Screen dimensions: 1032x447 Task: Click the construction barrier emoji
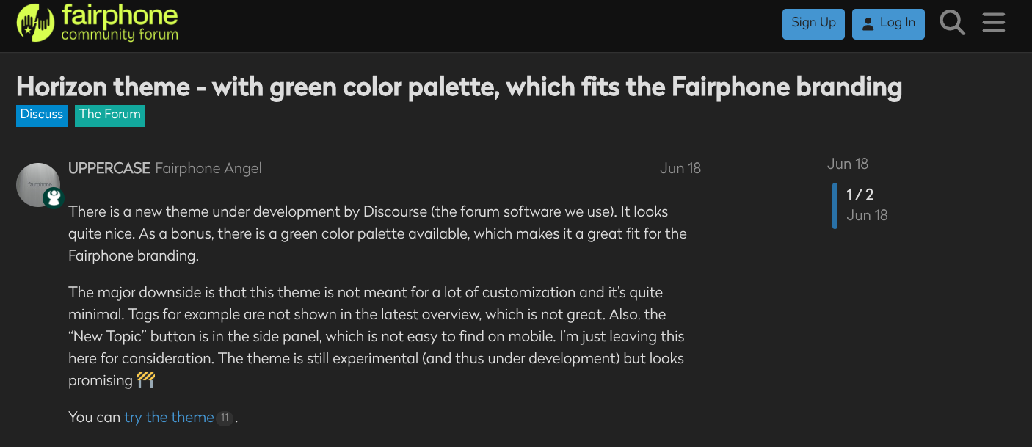(145, 380)
